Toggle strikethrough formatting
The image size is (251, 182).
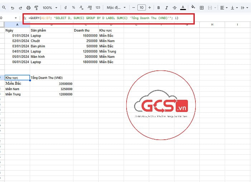coord(175,8)
